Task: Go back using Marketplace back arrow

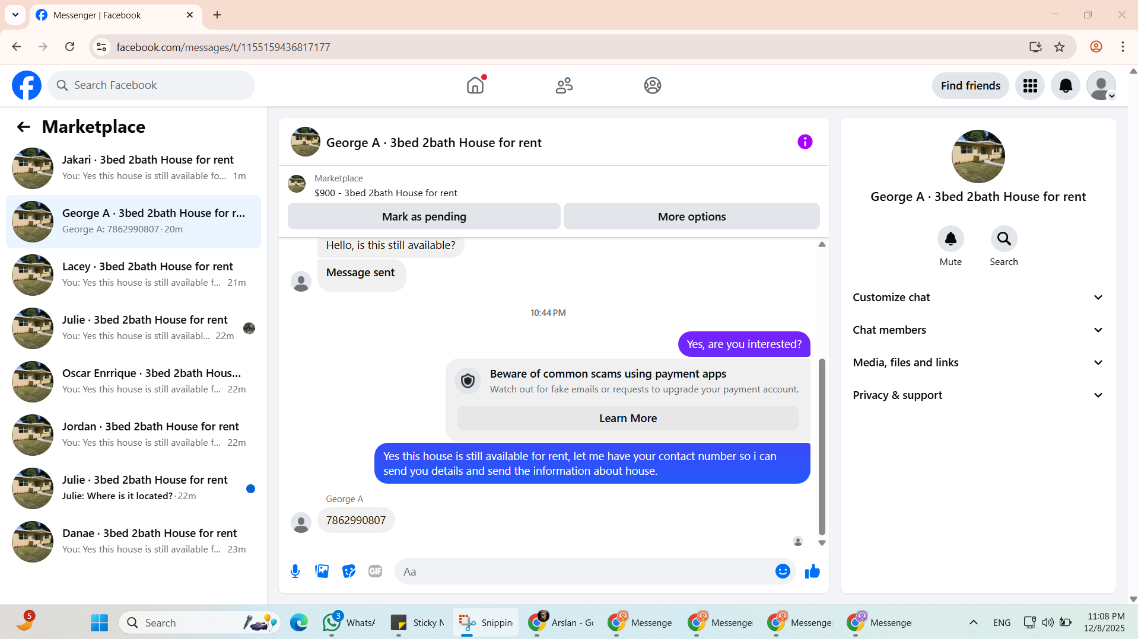Action: click(x=24, y=127)
